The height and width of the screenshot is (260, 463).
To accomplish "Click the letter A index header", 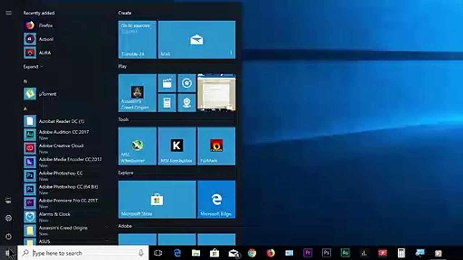I will click(x=25, y=109).
